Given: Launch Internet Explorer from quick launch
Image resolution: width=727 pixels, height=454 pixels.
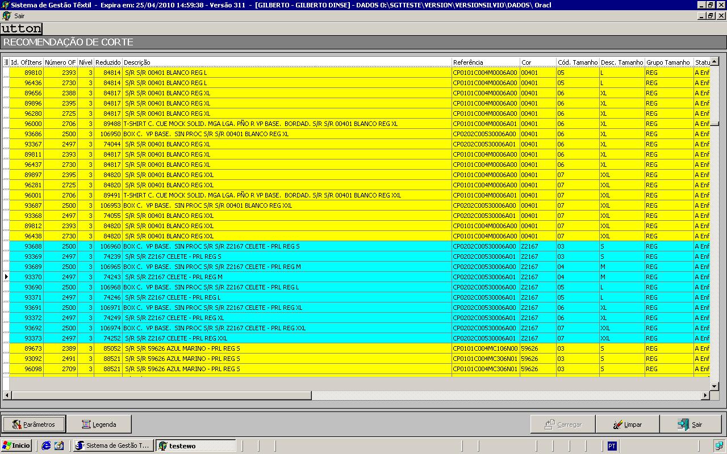Looking at the screenshot, I should coord(47,445).
